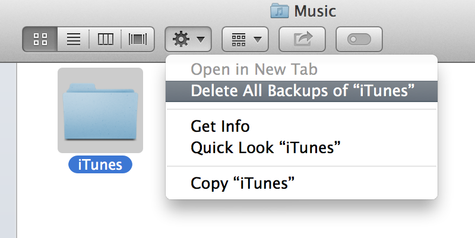The height and width of the screenshot is (238, 475).
Task: Click the iTunes folder name label
Action: [100, 164]
